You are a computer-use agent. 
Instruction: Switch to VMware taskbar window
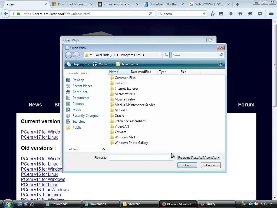click(x=139, y=204)
